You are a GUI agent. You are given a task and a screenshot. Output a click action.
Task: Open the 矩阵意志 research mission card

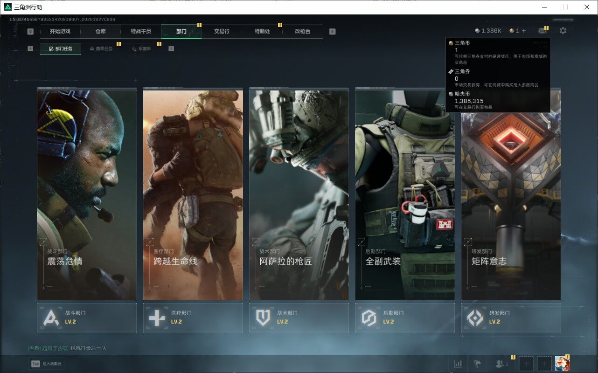point(511,195)
